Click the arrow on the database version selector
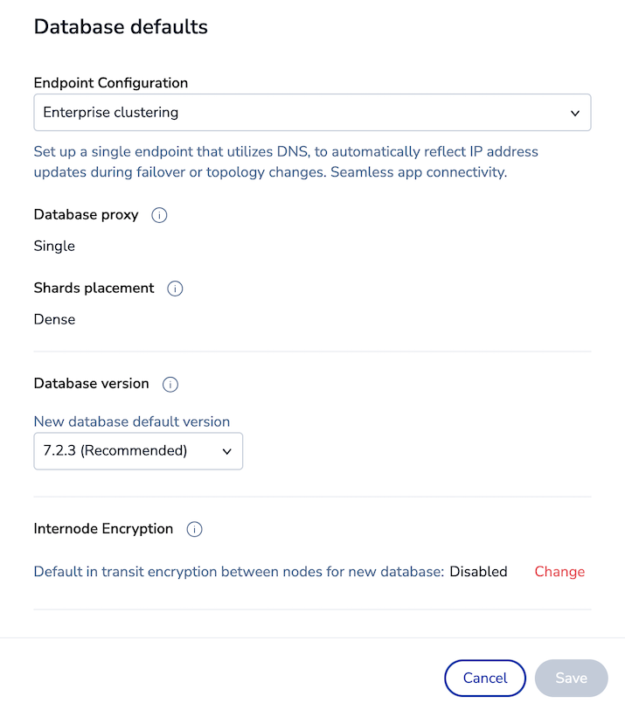 pyautogui.click(x=226, y=451)
